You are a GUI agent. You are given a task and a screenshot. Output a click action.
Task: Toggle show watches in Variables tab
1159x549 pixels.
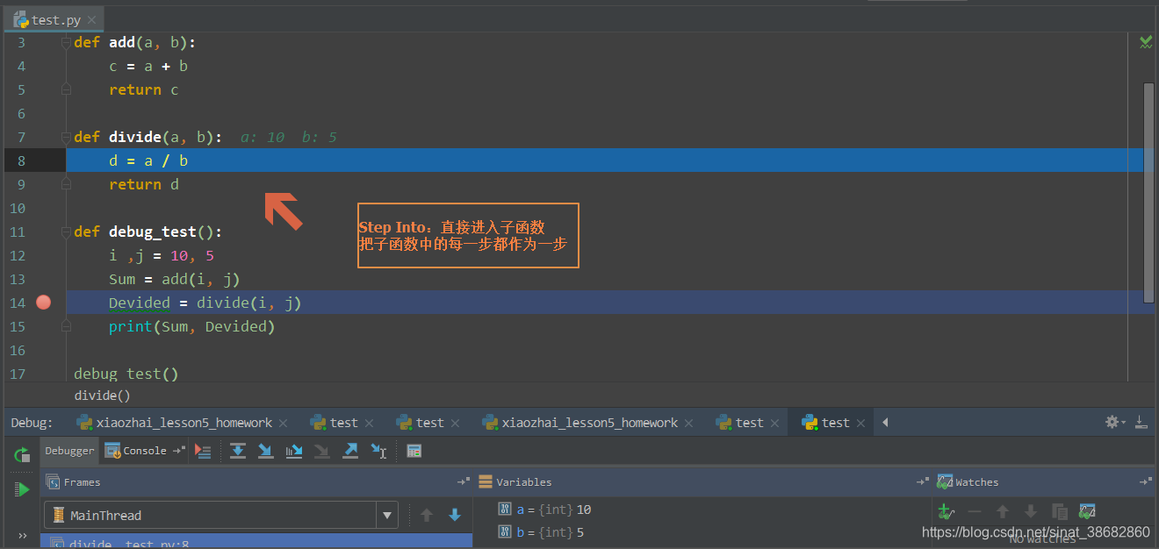[1087, 511]
